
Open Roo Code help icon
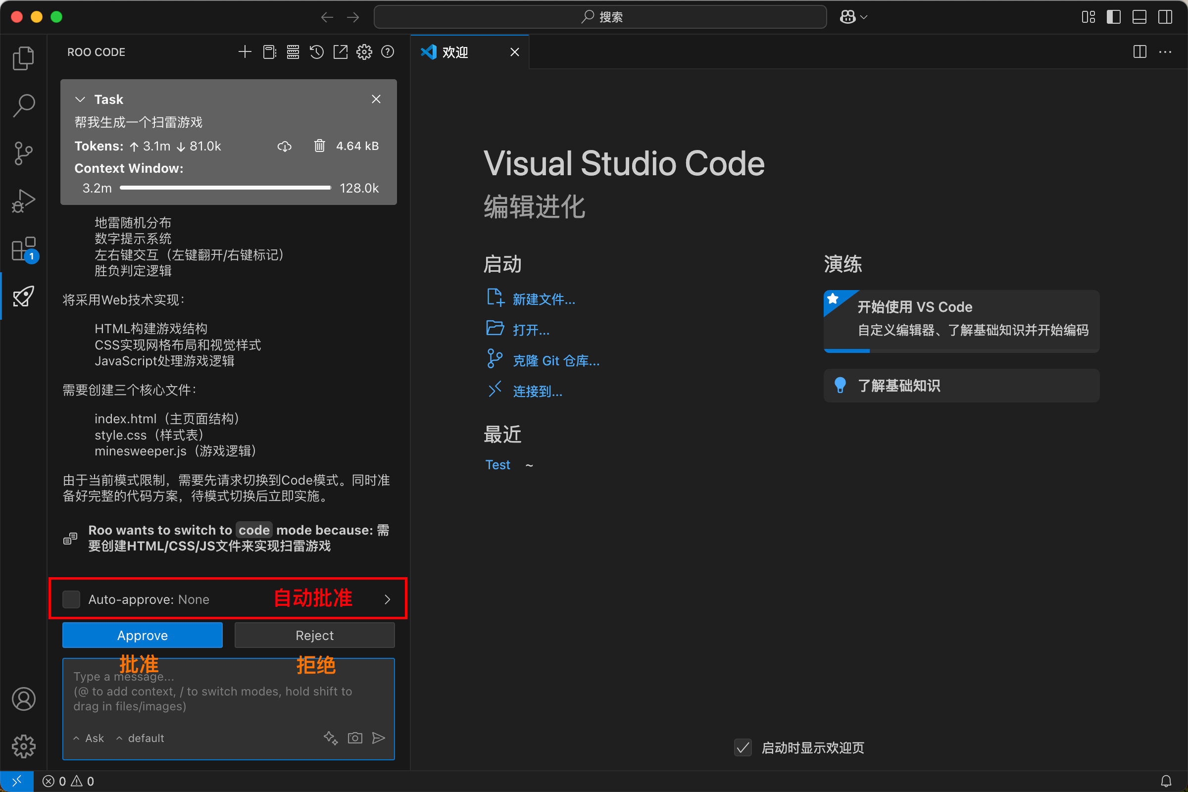pyautogui.click(x=388, y=51)
